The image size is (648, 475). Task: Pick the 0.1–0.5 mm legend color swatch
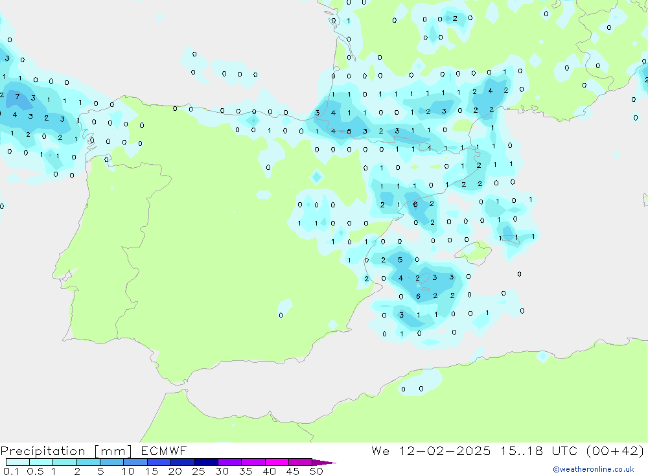coord(17,462)
